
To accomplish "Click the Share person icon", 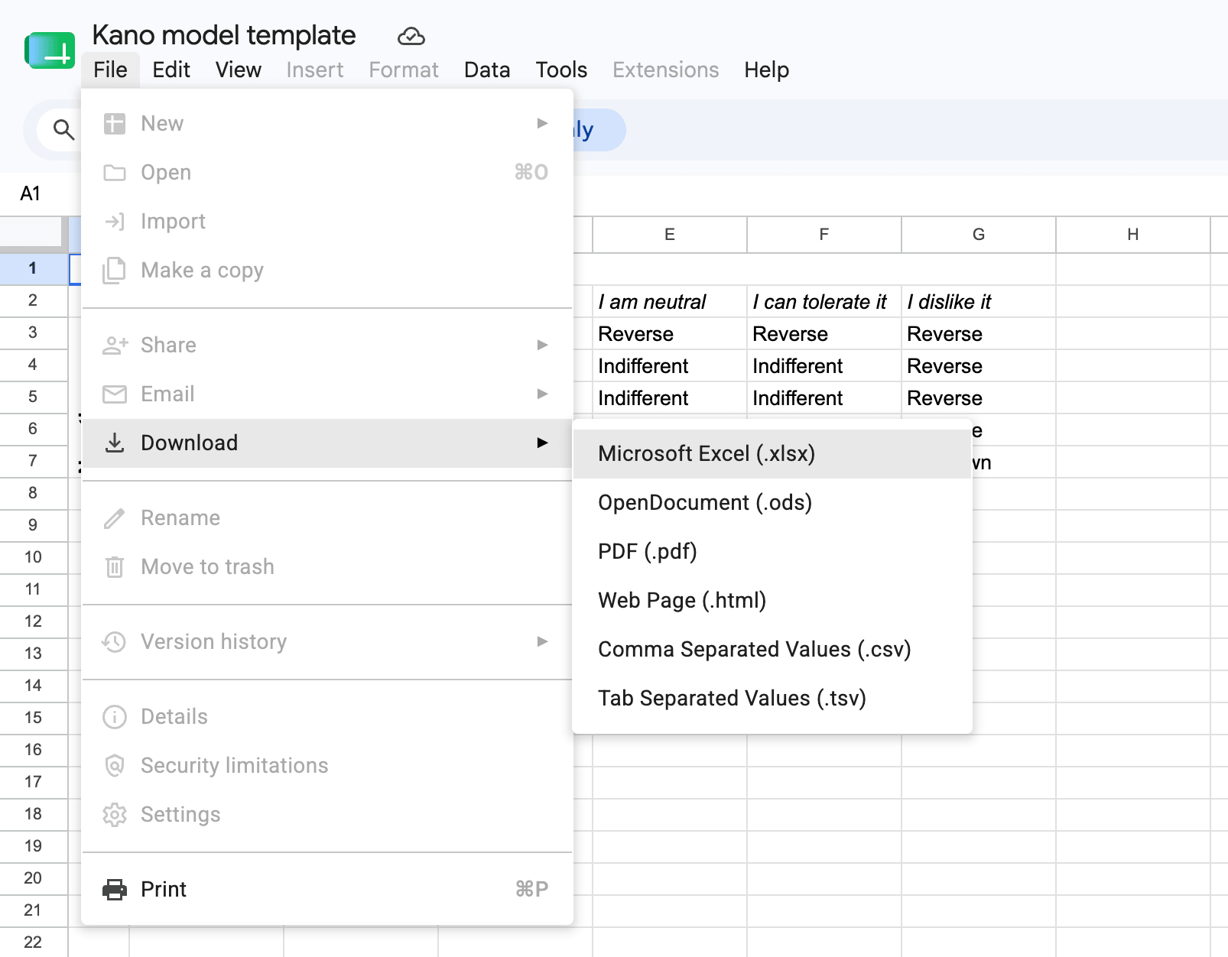I will pyautogui.click(x=115, y=345).
